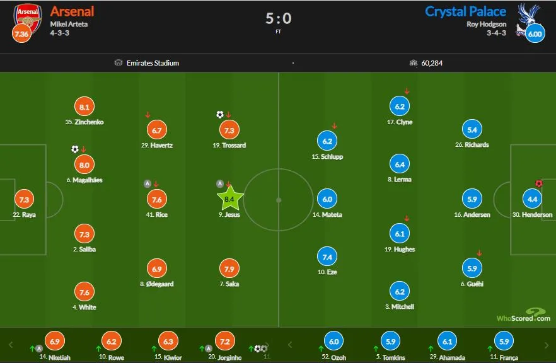Click the stadium icon beside Emirates Stadium
Screen dimensions: 556x363
pyautogui.click(x=118, y=63)
